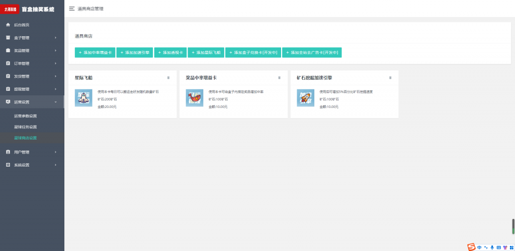Click the 星际飞船 item thumbnail image
515x251 pixels.
(x=83, y=98)
